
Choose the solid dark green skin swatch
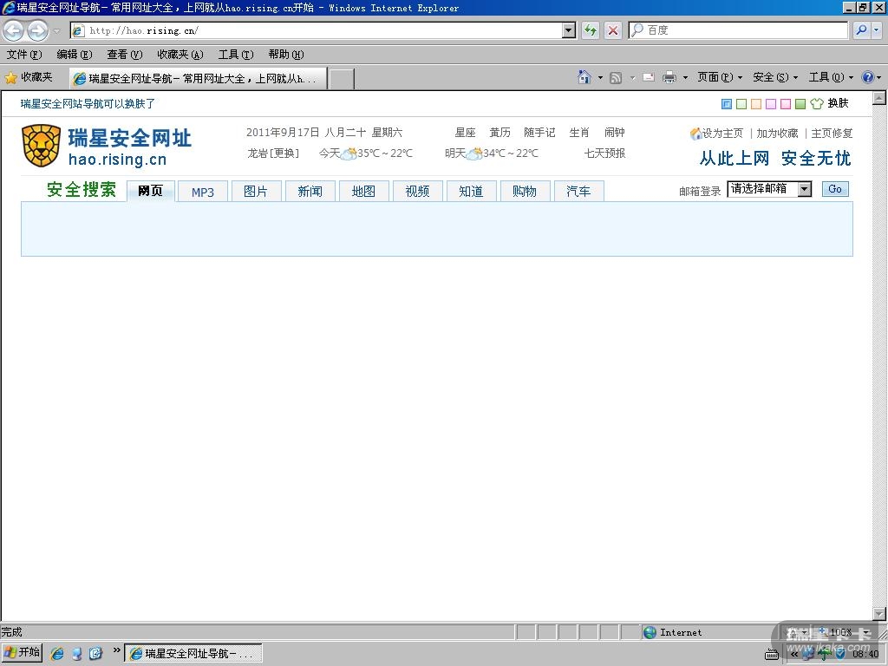[x=800, y=104]
